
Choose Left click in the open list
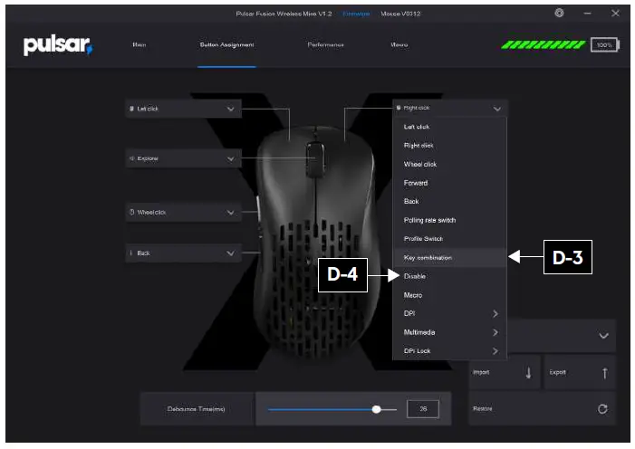pos(450,127)
